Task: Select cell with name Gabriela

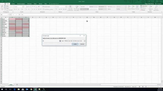Action: pos(6,21)
